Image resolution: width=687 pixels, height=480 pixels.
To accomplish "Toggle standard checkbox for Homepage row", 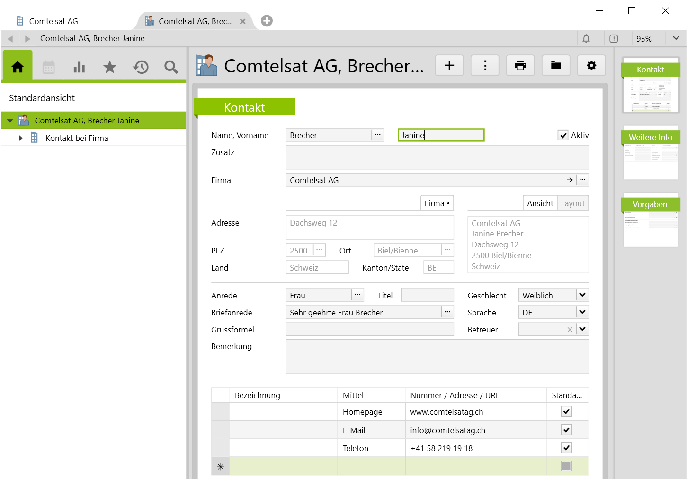I will [x=566, y=411].
